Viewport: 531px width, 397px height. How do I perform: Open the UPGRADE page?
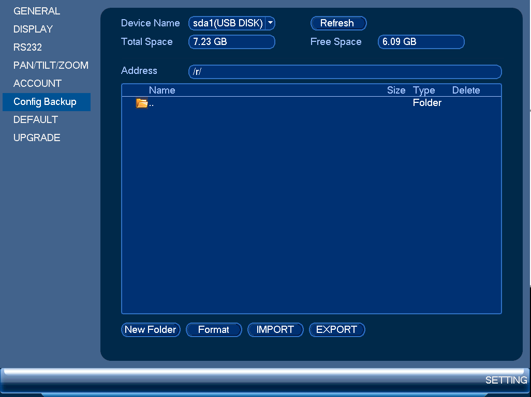[x=37, y=138]
